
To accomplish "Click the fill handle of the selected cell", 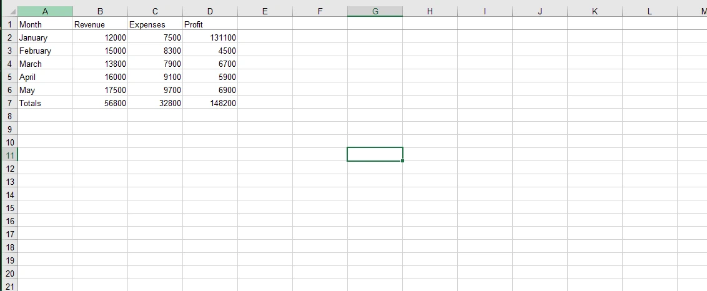I will pyautogui.click(x=403, y=161).
